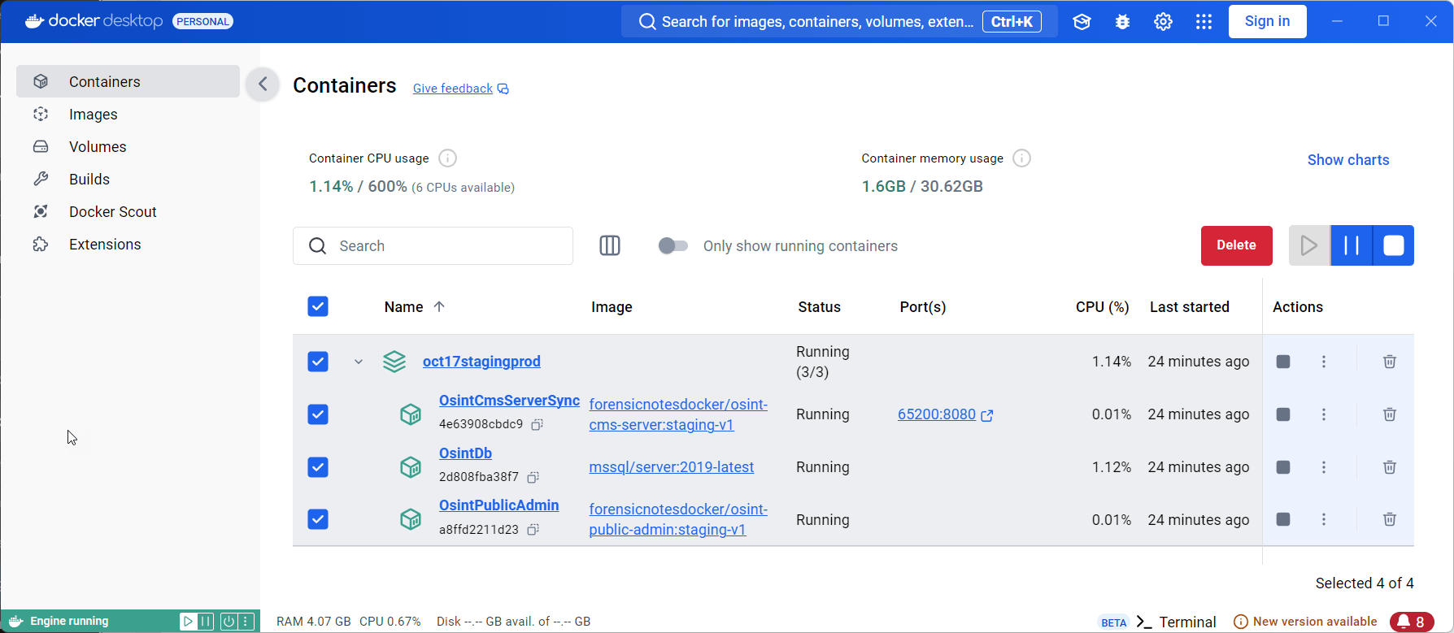
Task: Stop the OsintCmsServerSync container
Action: (1283, 414)
